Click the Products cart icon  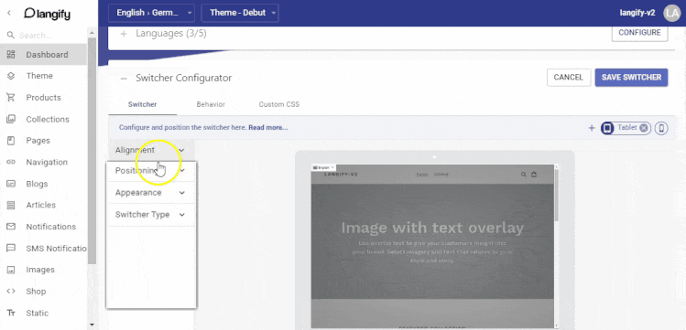11,97
